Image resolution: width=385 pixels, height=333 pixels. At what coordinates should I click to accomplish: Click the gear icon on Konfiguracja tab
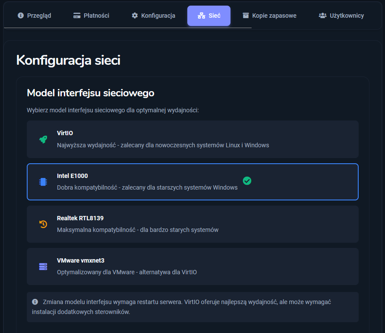pyautogui.click(x=135, y=16)
